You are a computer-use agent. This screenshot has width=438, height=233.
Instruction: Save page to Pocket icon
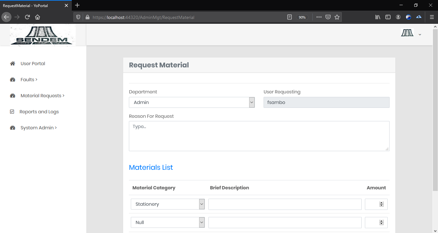328,17
